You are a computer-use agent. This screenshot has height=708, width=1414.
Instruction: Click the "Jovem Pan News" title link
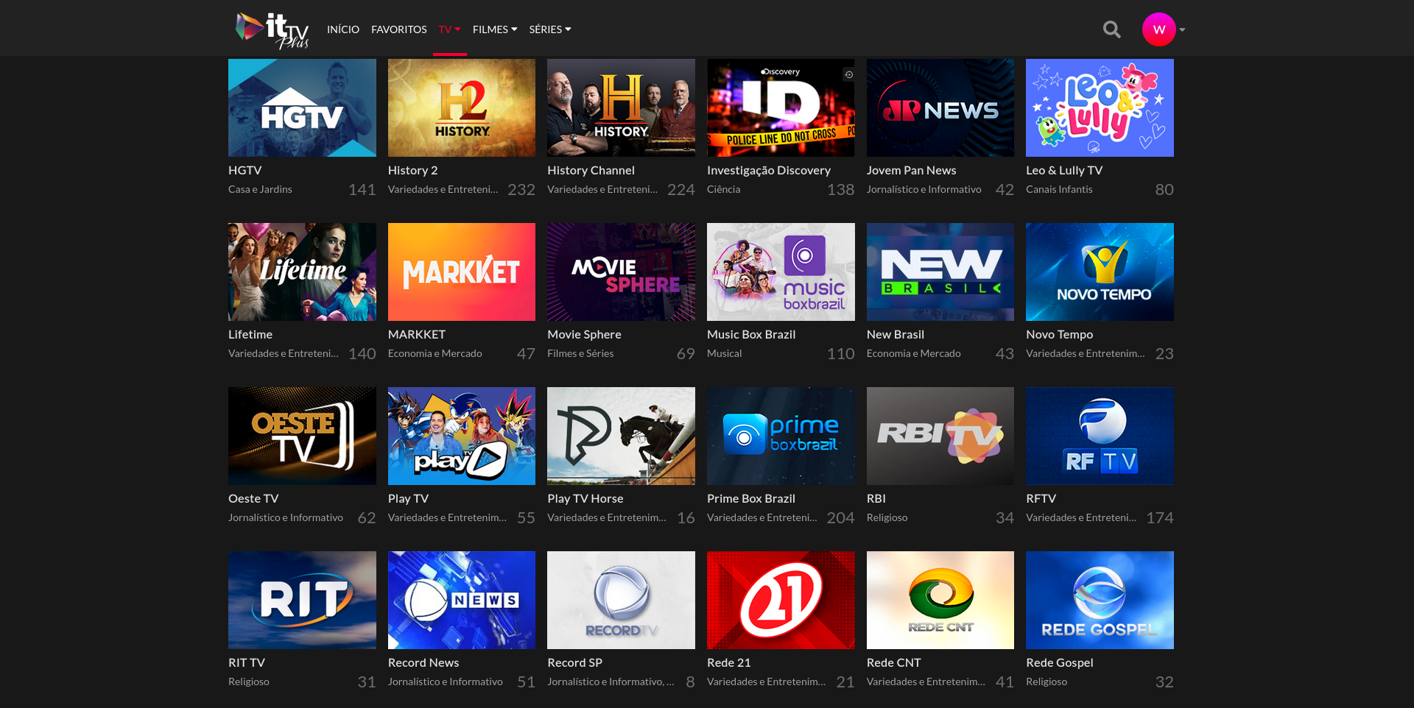click(x=912, y=170)
